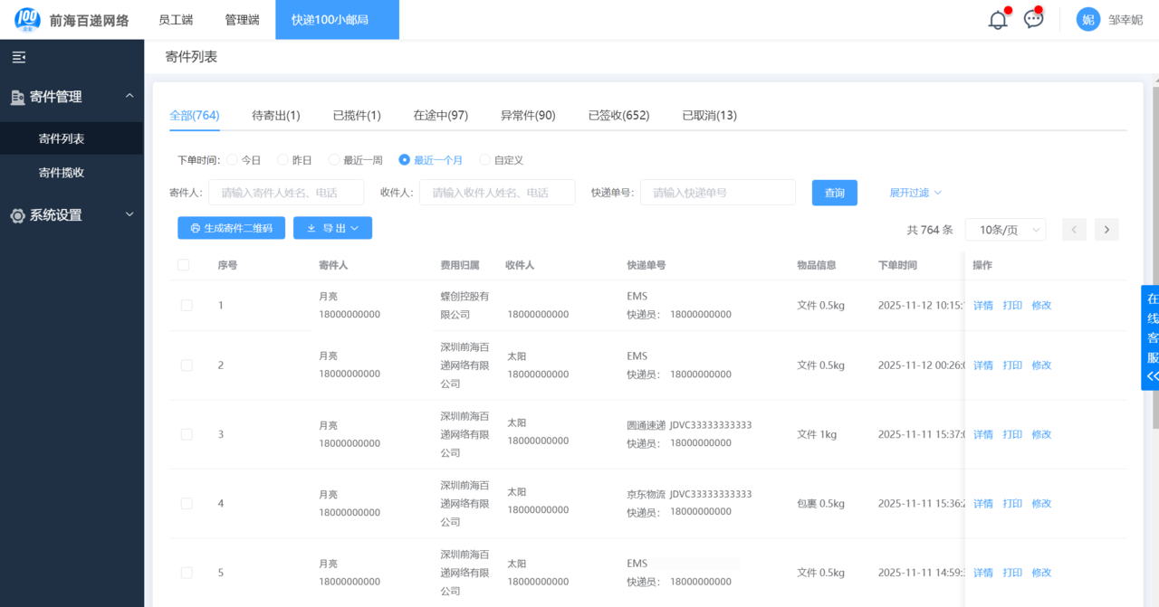Select the 最近一周 time filter
This screenshot has height=607, width=1159.
pyautogui.click(x=334, y=160)
